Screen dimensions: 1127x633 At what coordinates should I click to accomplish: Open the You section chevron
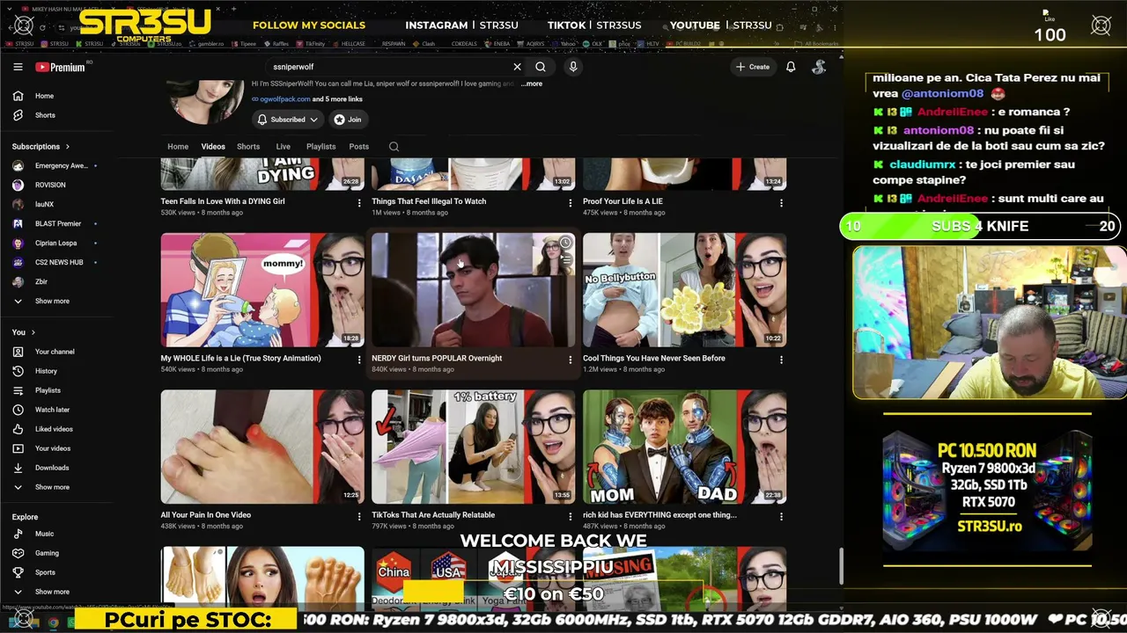[33, 332]
